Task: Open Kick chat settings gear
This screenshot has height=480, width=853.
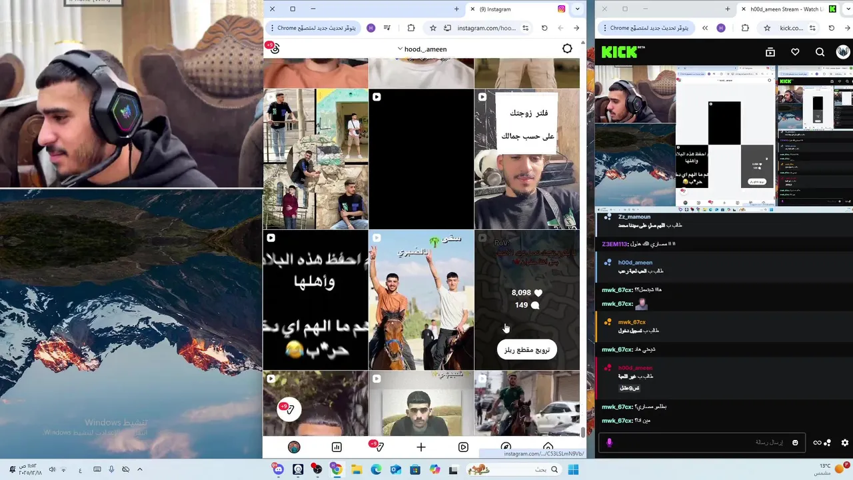Action: coord(845,443)
